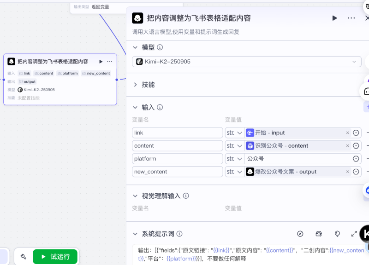Collapse the 输入 section
This screenshot has height=265, width=369.
pyautogui.click(x=135, y=107)
